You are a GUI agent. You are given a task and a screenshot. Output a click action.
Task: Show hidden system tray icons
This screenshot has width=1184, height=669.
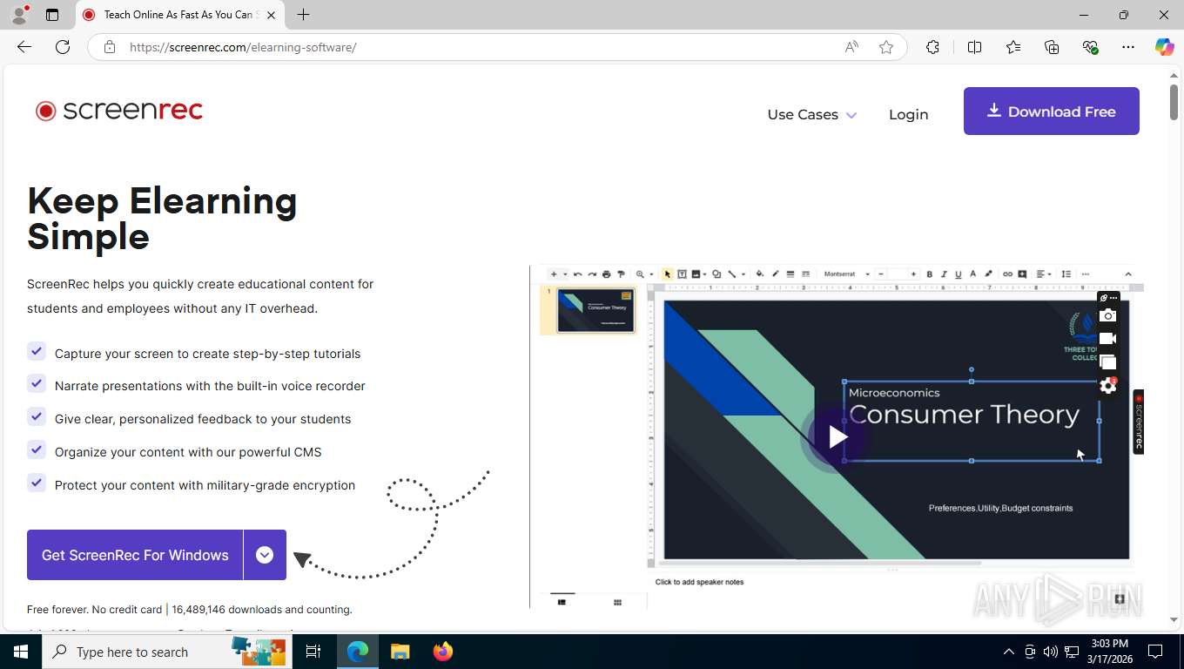1009,652
